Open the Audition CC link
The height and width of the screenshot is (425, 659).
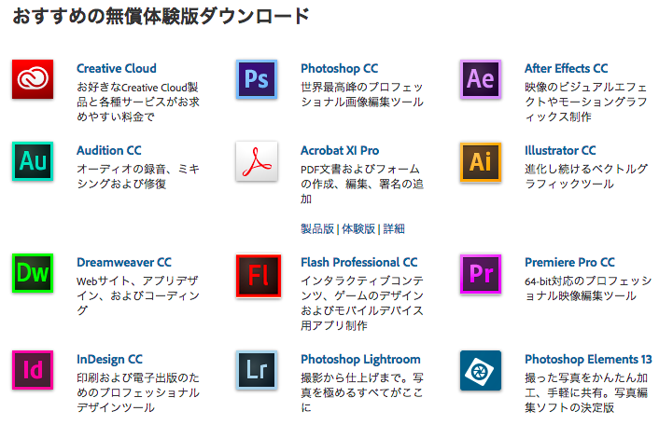click(x=109, y=150)
